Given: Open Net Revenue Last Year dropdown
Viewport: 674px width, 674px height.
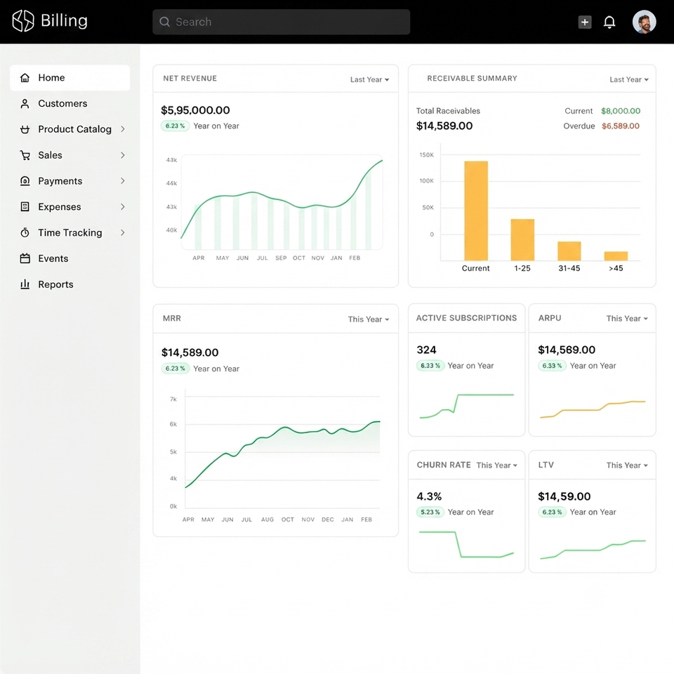Looking at the screenshot, I should (369, 79).
